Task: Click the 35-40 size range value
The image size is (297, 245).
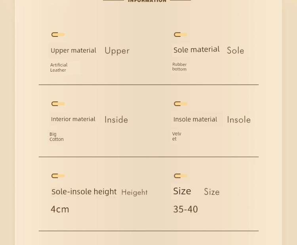Action: pyautogui.click(x=185, y=209)
